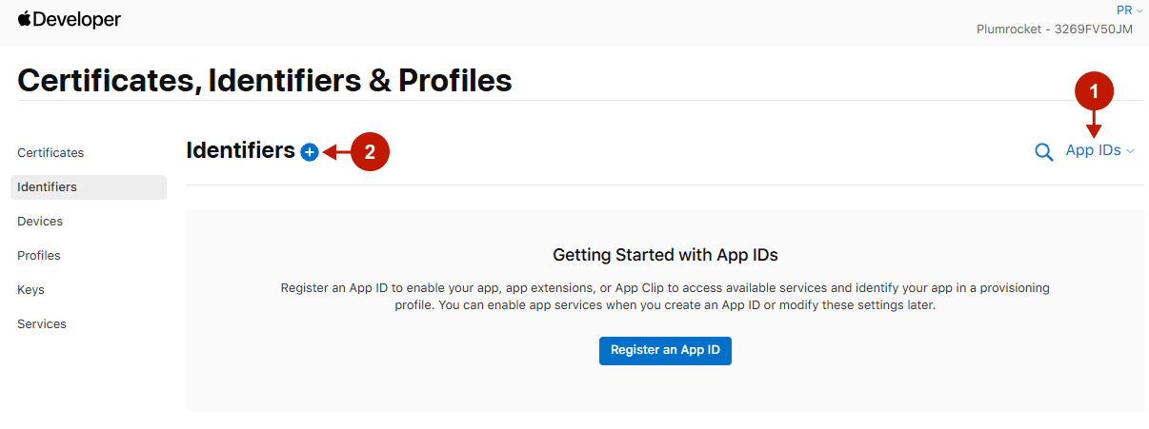Navigate to Keys in the sidebar

tap(30, 290)
